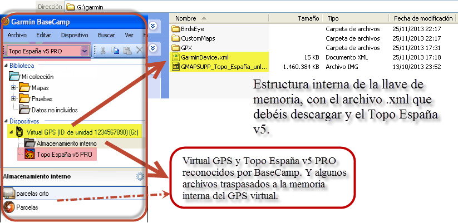Click the 13/10/2013 23:52 date cell
The width and height of the screenshot is (458, 223).
416,67
